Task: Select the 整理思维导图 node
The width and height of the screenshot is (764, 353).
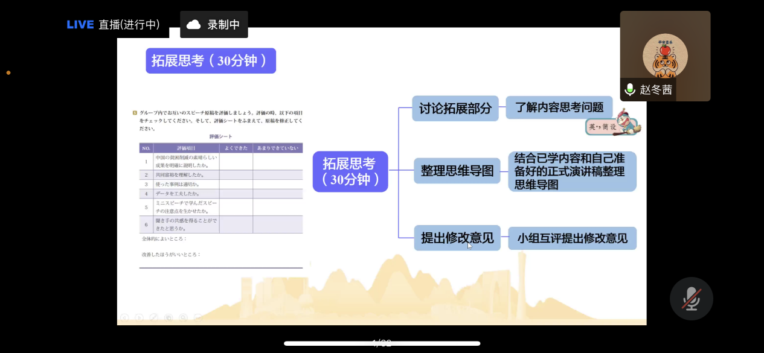Action: (x=457, y=171)
